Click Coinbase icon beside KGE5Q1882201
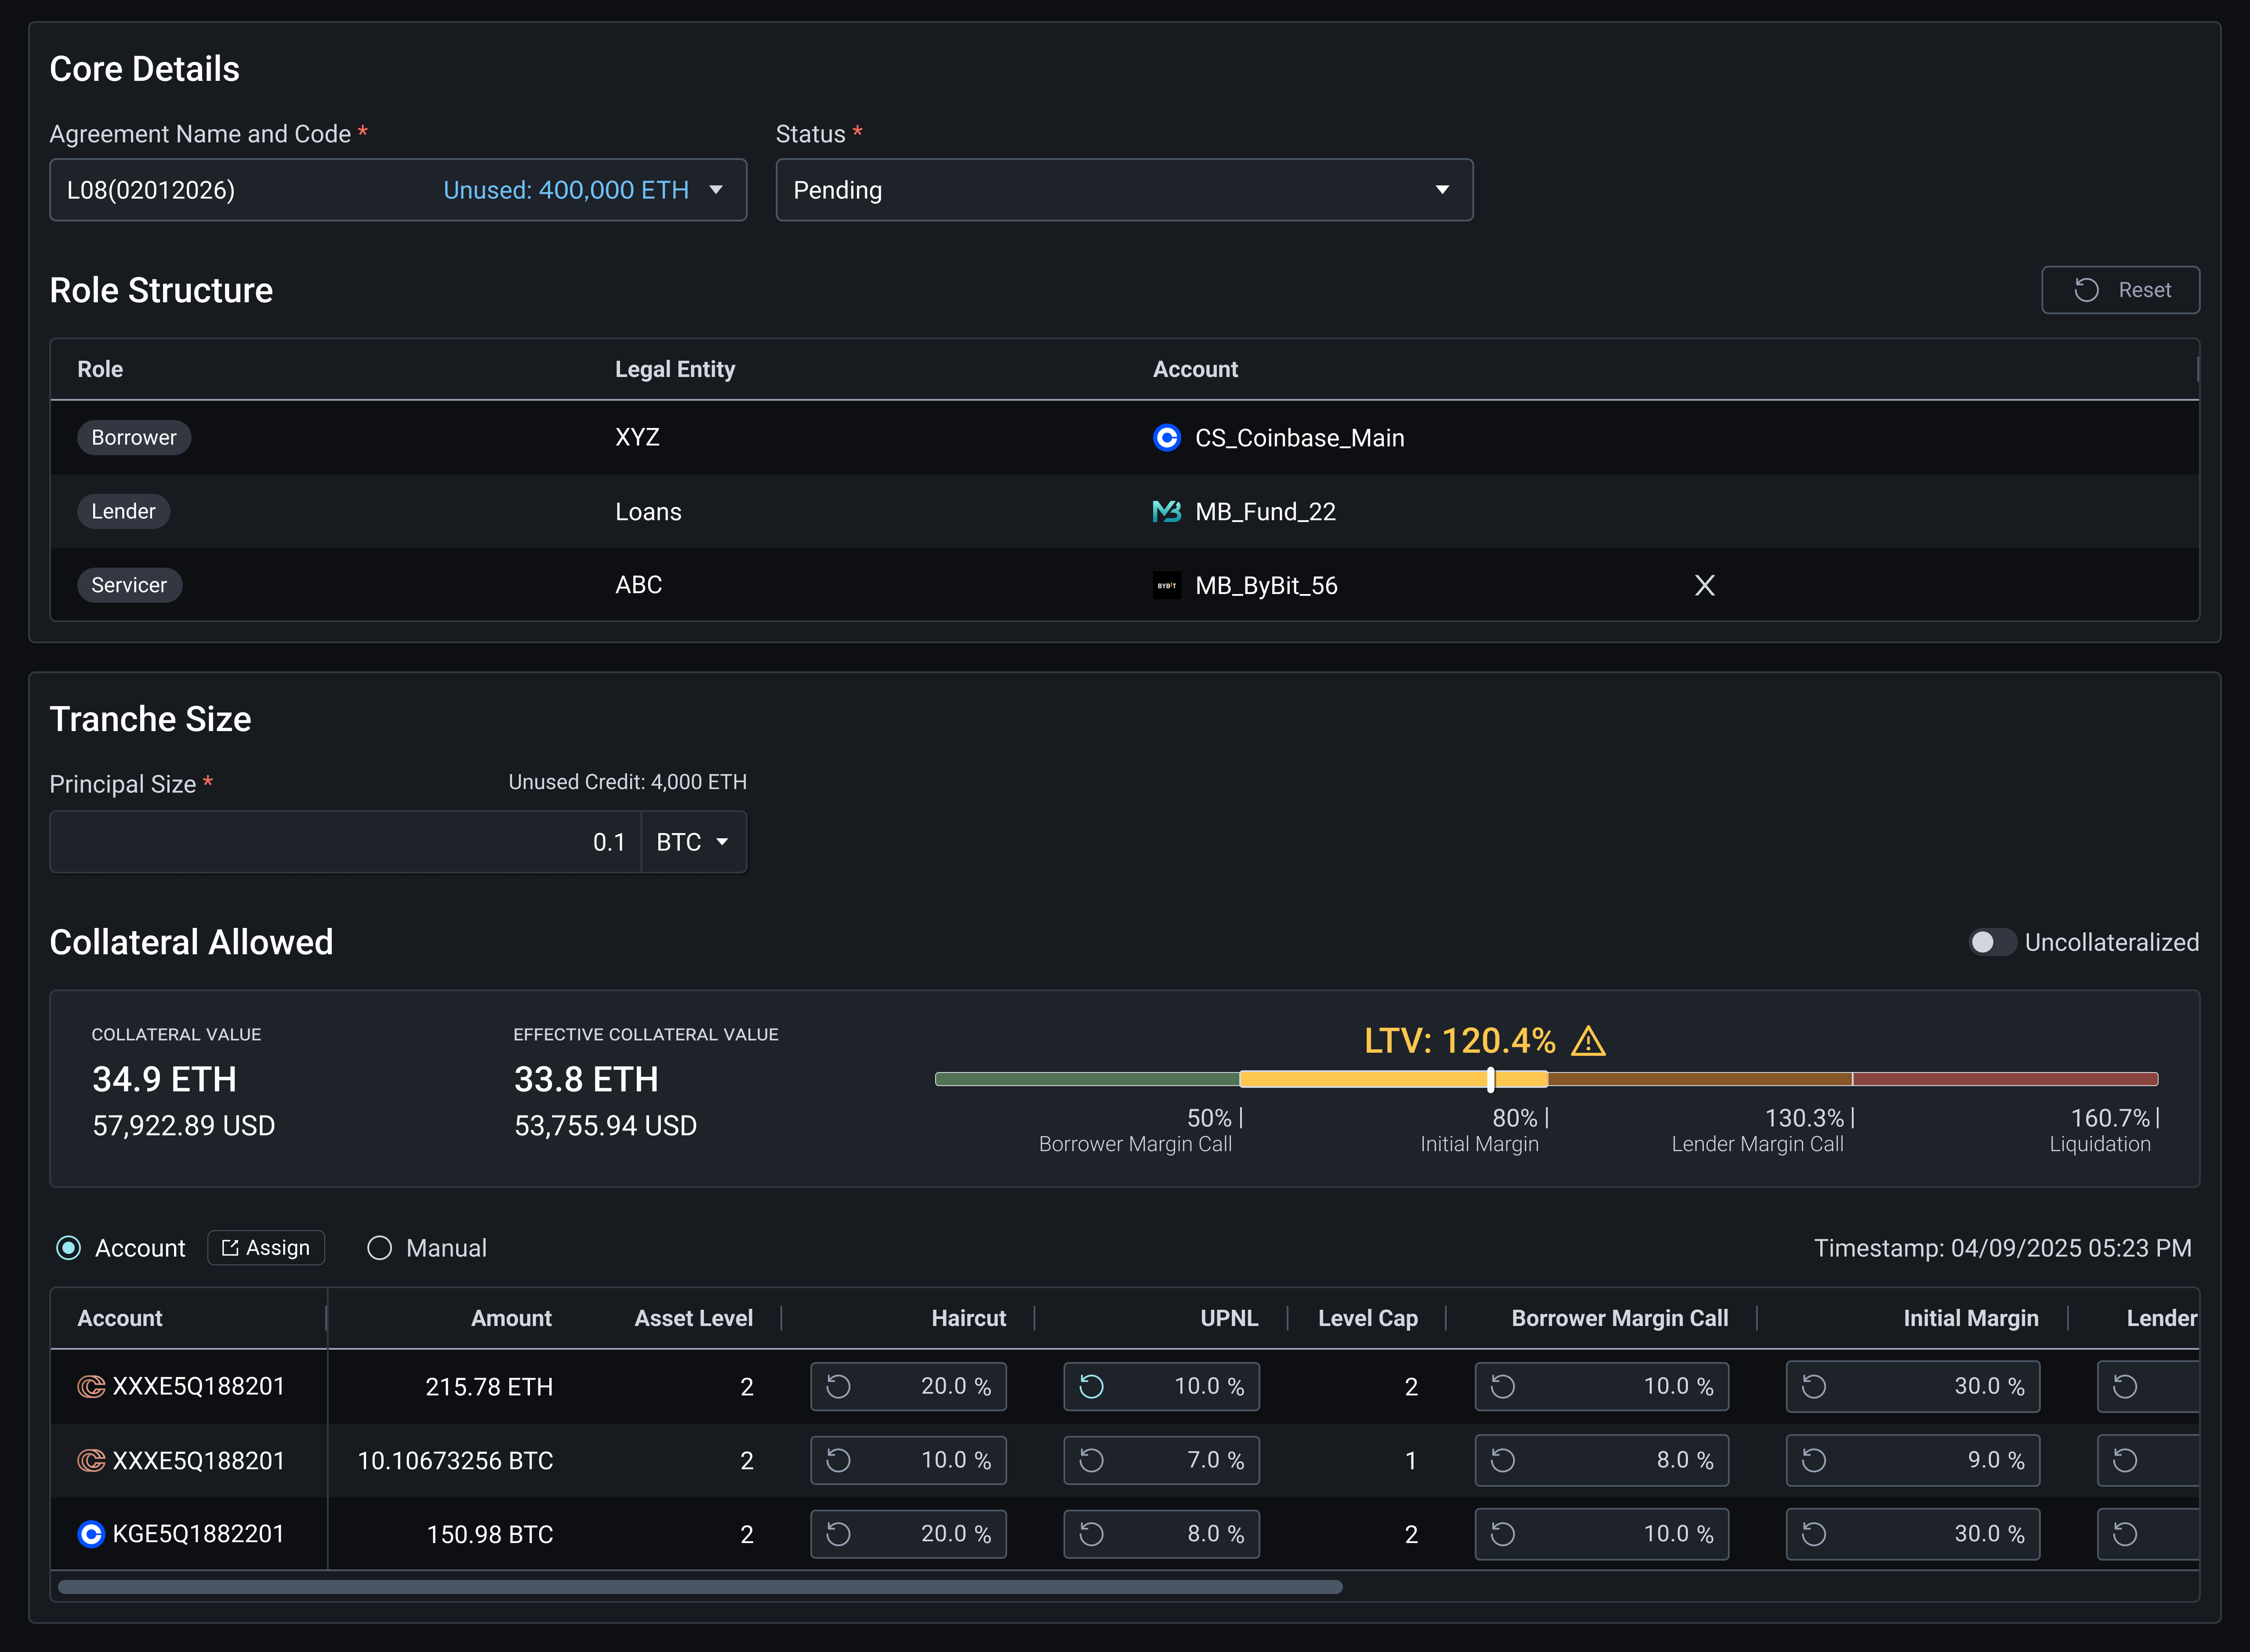This screenshot has height=1652, width=2250. [91, 1534]
